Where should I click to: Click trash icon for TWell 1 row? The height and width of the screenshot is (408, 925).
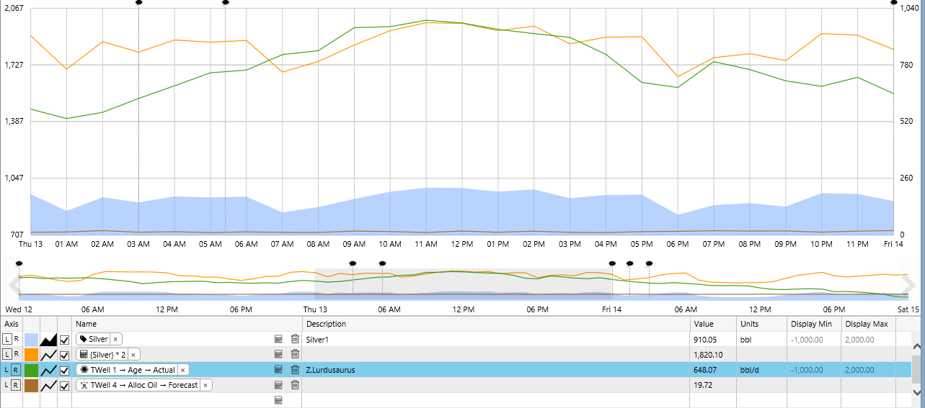coord(295,370)
